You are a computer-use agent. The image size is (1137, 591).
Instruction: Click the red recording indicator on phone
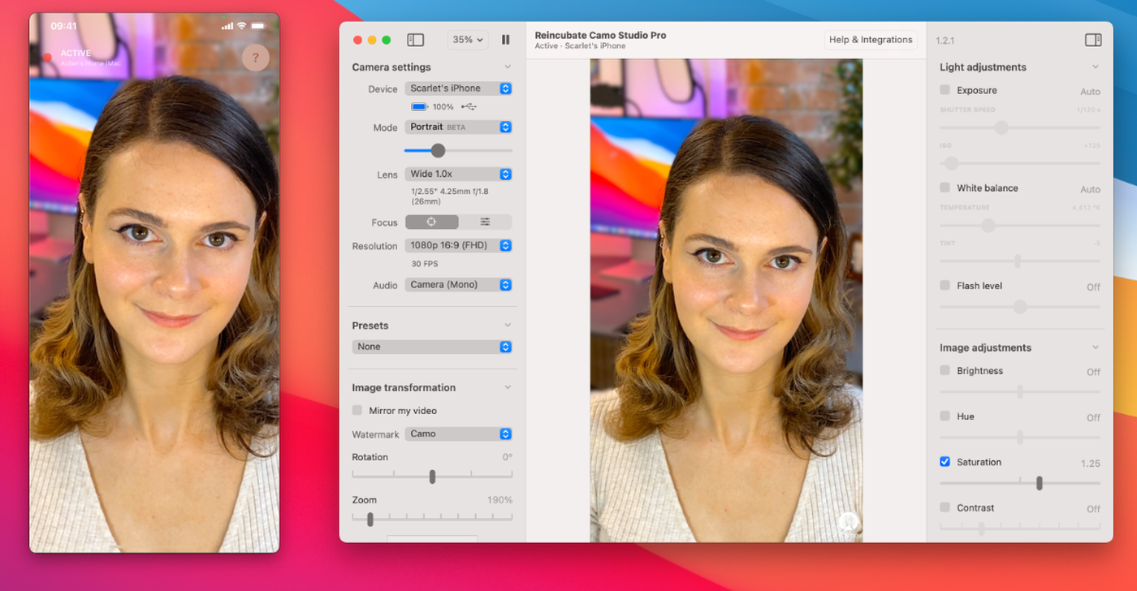[48, 58]
